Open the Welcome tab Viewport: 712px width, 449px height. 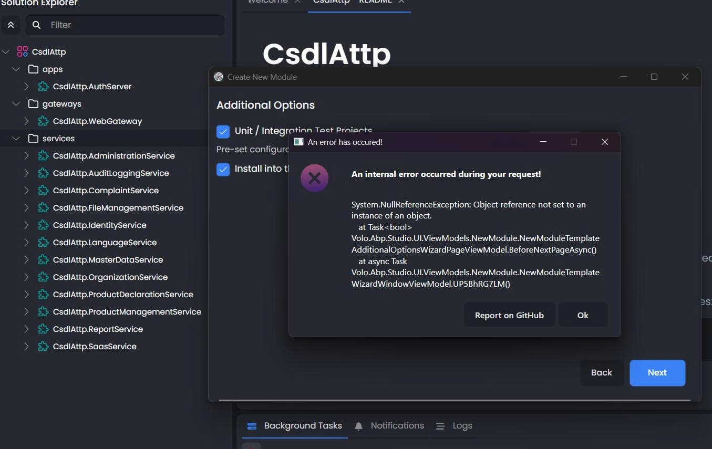[x=267, y=2]
